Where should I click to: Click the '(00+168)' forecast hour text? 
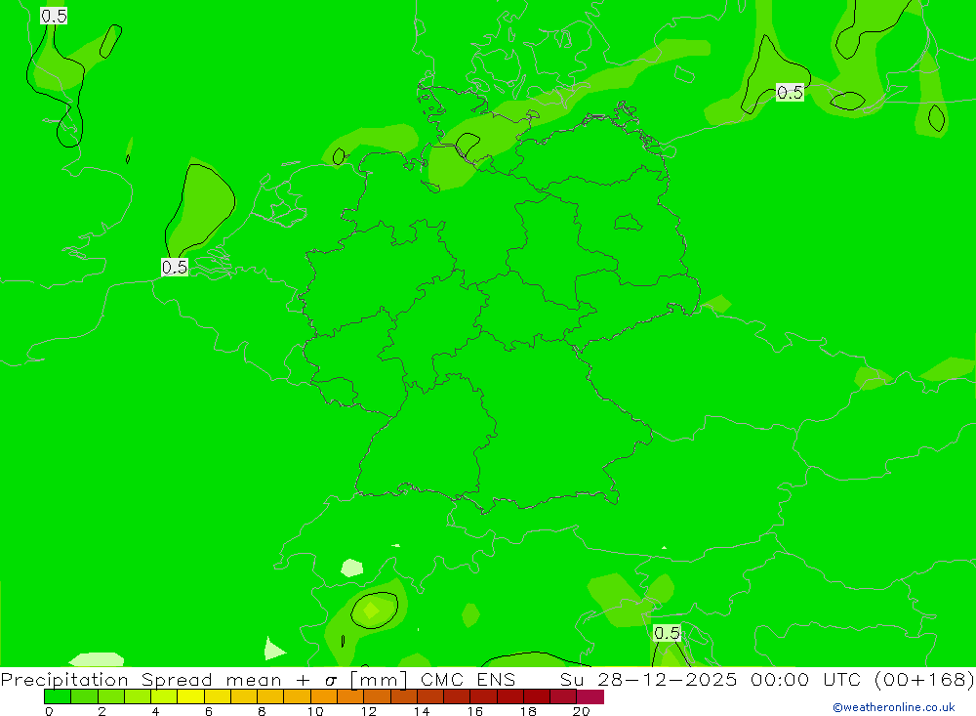923,679
